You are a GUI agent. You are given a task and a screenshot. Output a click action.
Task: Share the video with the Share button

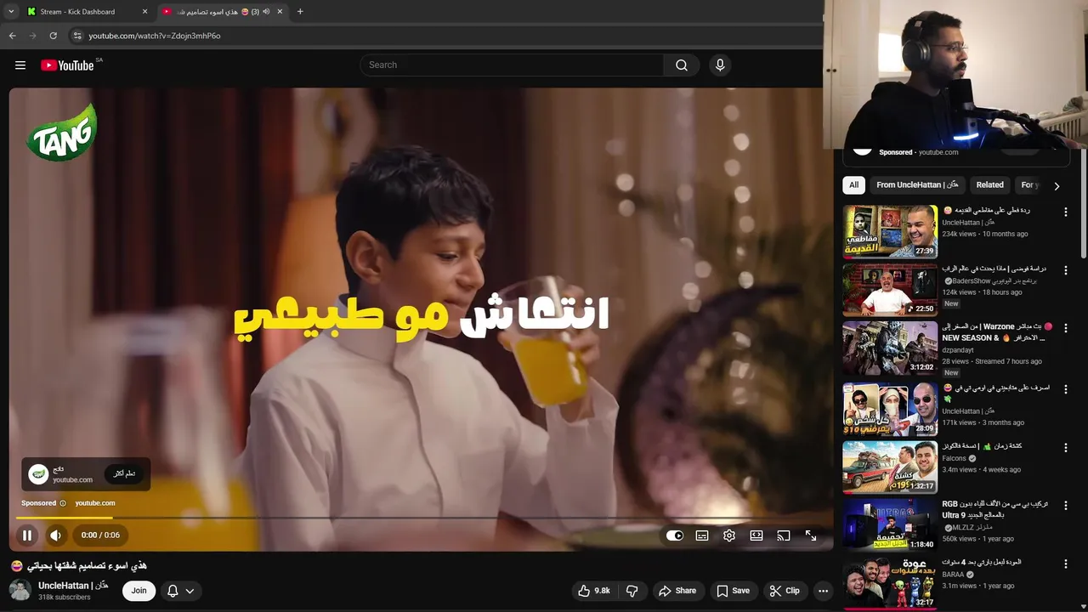pyautogui.click(x=677, y=591)
